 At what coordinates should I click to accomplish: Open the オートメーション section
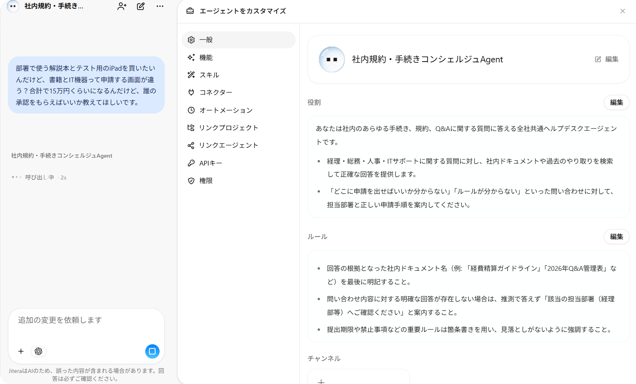[238, 110]
